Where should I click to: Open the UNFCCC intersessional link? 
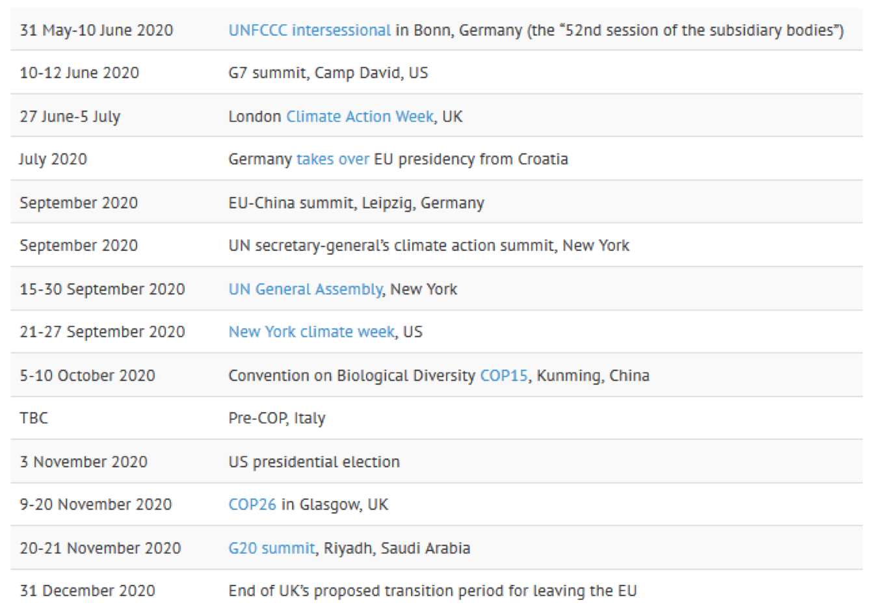[310, 30]
